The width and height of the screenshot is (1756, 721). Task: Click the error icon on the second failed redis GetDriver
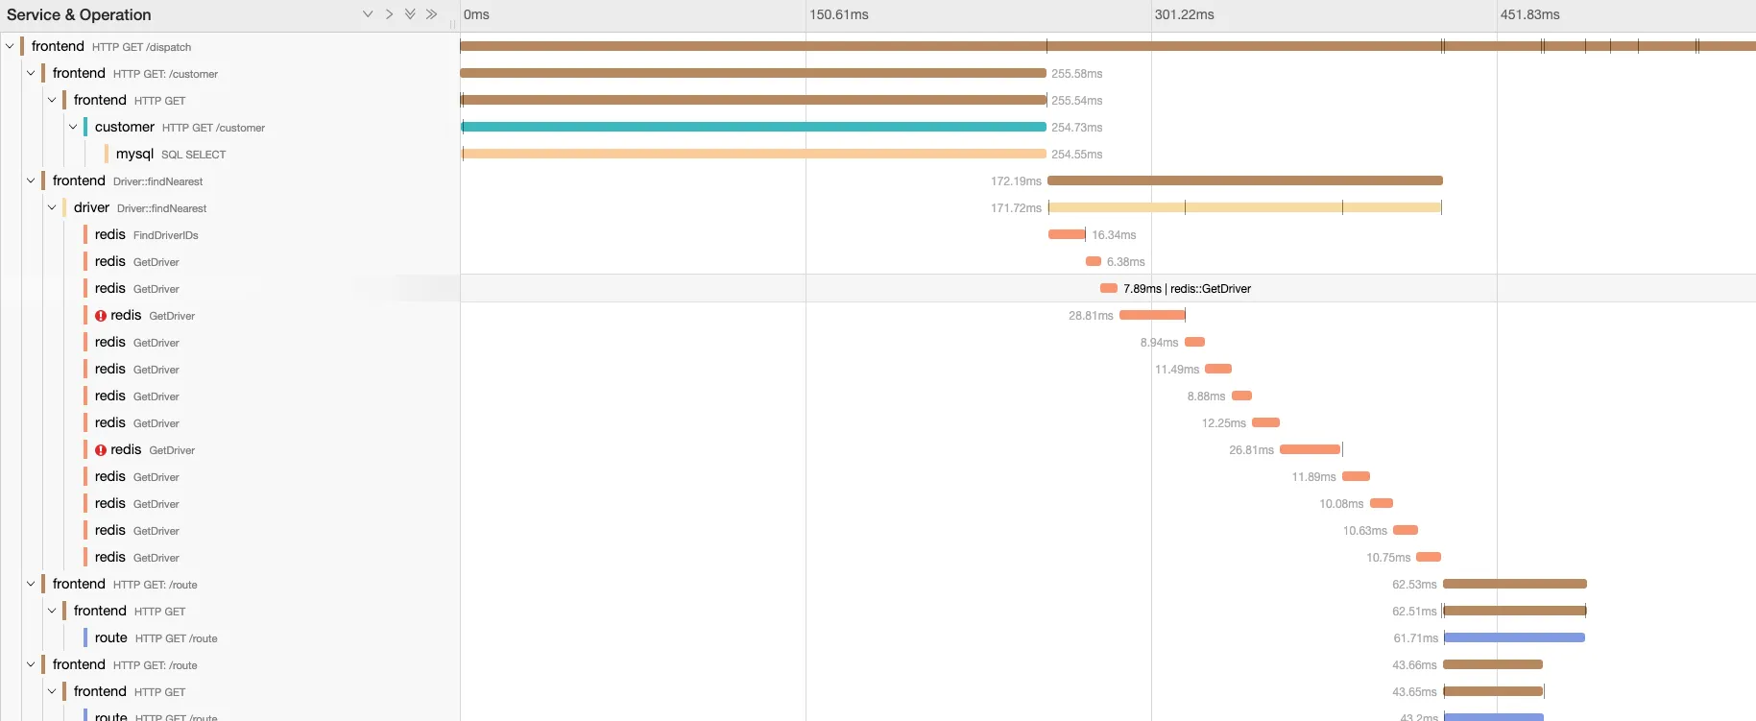click(101, 450)
